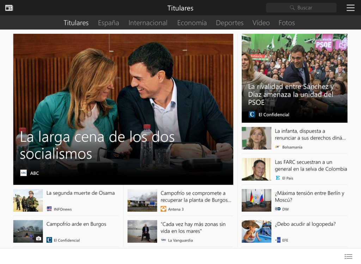361x264 pixels.
Task: Click El Confidencial logo under Campofrío arde
Action: coord(49,240)
